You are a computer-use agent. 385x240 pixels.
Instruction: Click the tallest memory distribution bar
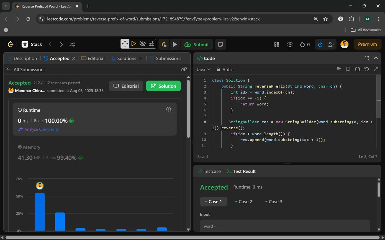point(40,212)
